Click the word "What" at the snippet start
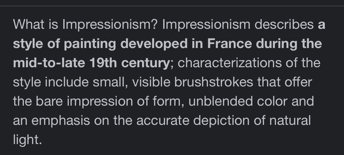This screenshot has height=155, width=344. click(x=29, y=25)
